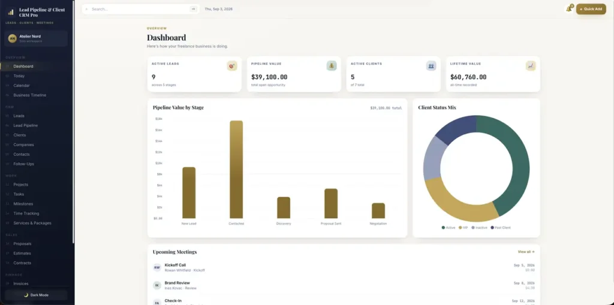Click the $39,100.00 total chart label
614x305 pixels.
386,108
